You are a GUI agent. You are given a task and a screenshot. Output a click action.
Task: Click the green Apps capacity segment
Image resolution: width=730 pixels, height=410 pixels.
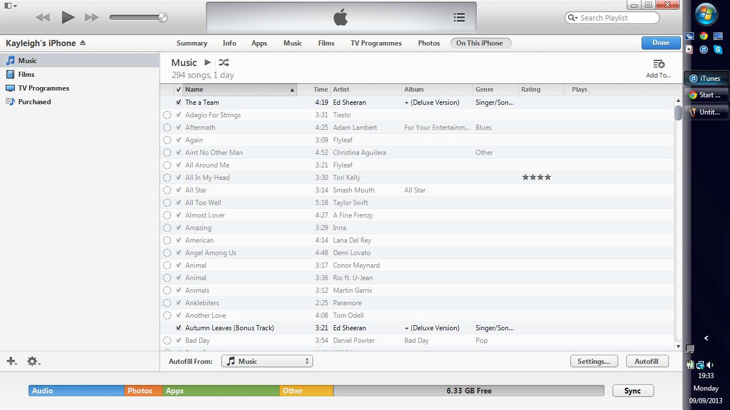221,391
